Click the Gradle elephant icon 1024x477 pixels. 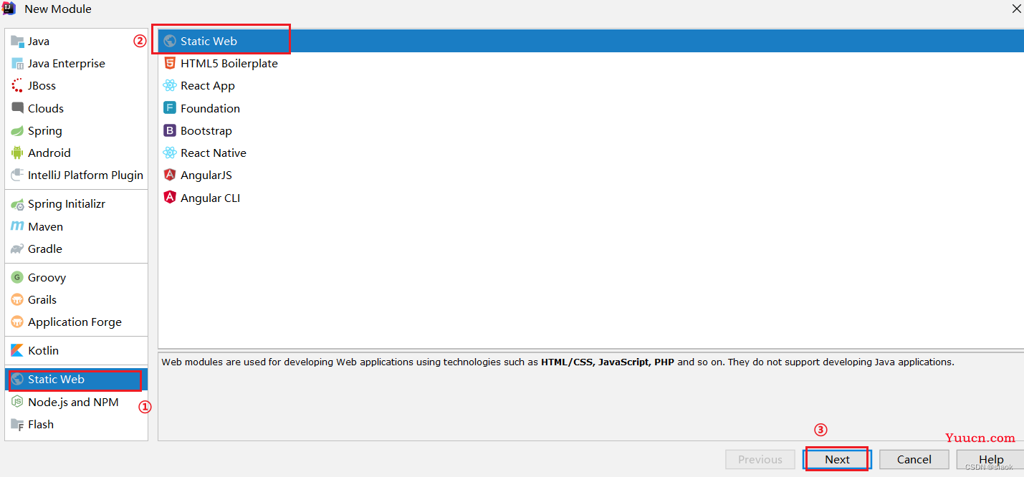(x=17, y=249)
